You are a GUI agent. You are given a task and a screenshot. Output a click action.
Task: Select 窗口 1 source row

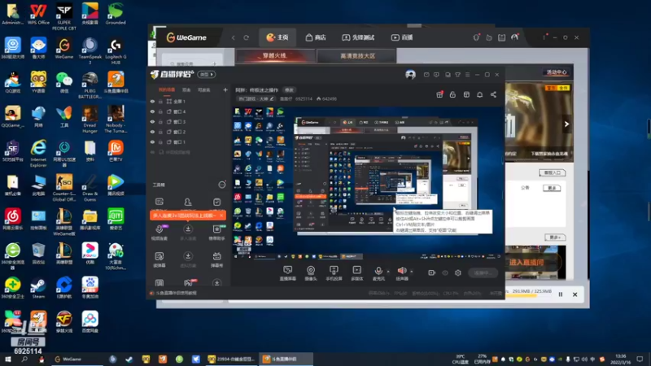[189, 142]
